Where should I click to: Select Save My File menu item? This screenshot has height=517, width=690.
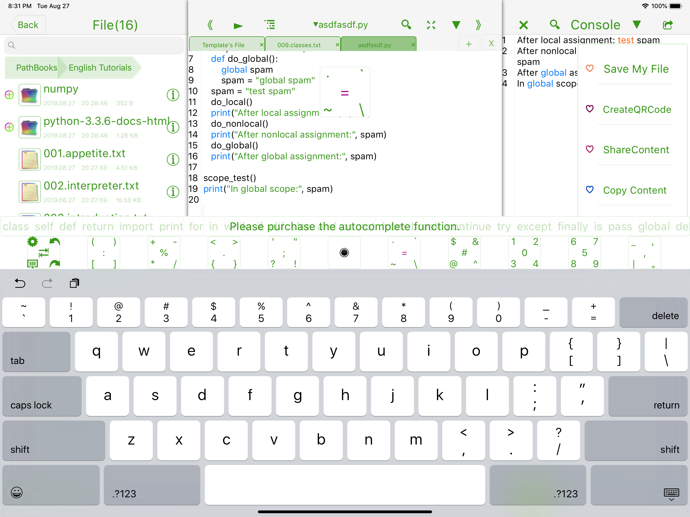pos(636,69)
